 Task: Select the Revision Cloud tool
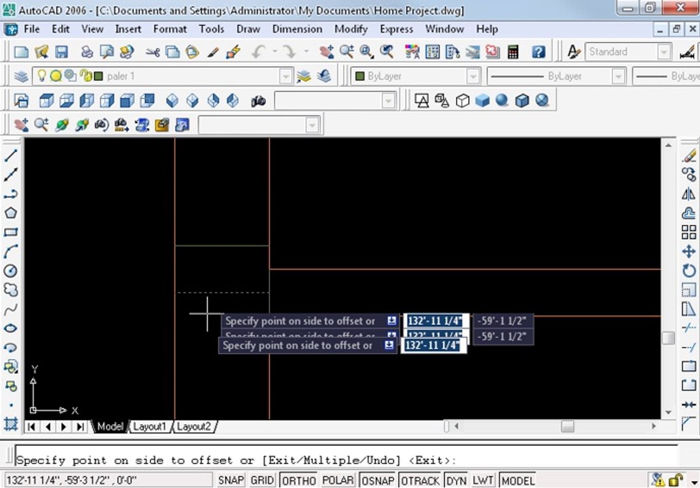(x=11, y=289)
